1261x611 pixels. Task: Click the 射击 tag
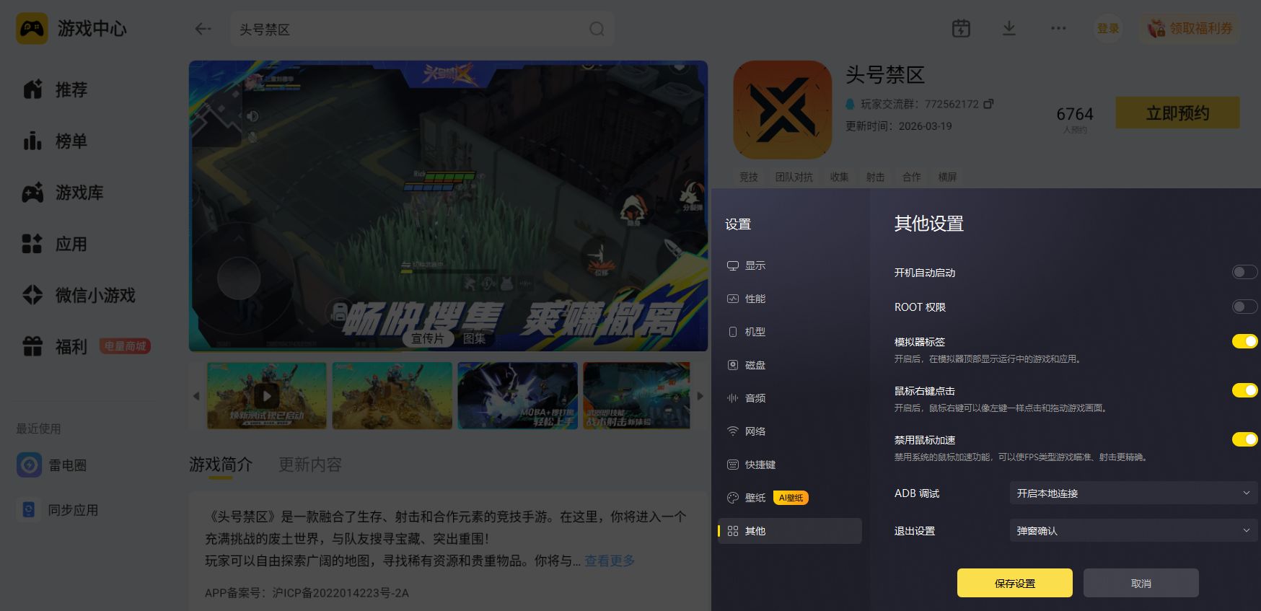[876, 177]
